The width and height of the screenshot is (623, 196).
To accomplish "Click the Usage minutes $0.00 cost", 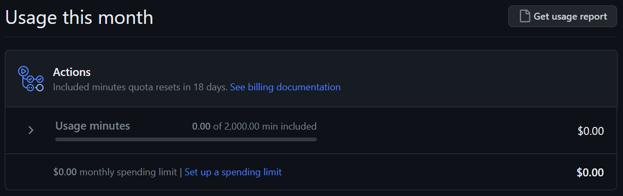I will (x=591, y=131).
